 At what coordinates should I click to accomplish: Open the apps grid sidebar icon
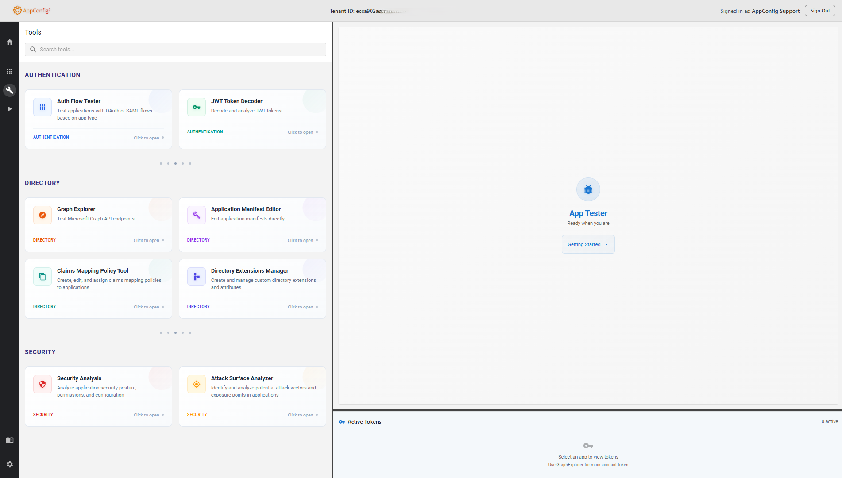tap(10, 72)
